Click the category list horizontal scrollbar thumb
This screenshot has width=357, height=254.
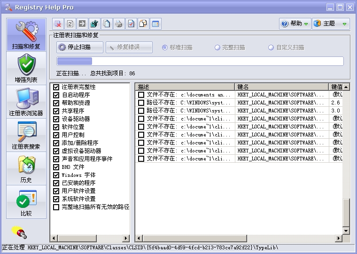coord(77,238)
